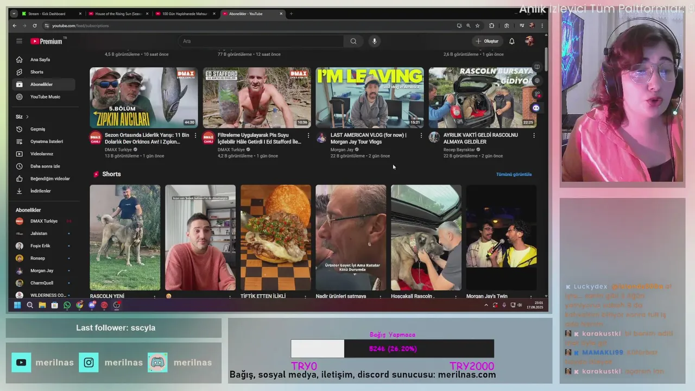Click the Morgan Jay channel avatar under the video
695x391 pixels.
click(x=321, y=137)
